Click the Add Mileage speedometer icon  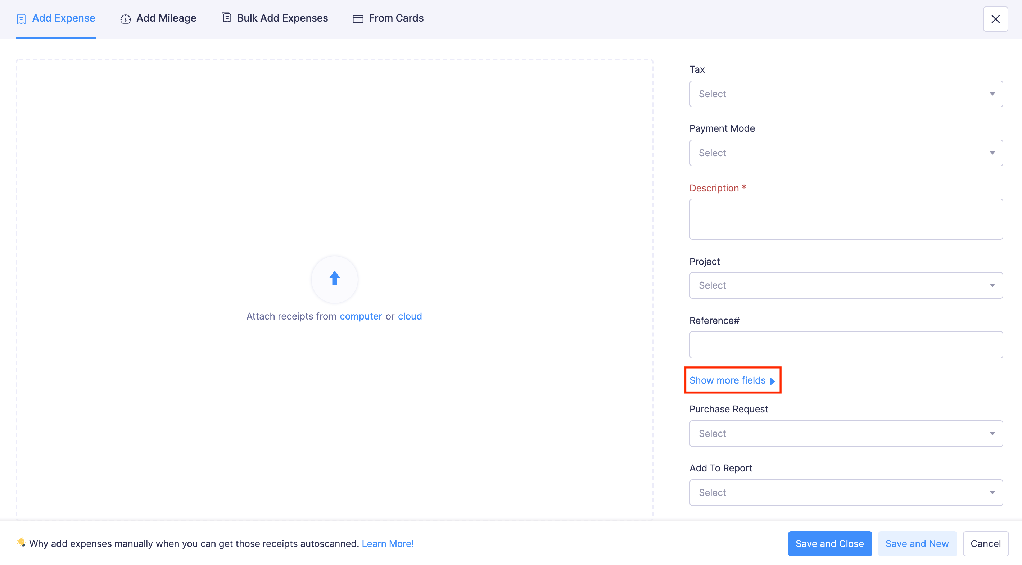click(x=125, y=19)
